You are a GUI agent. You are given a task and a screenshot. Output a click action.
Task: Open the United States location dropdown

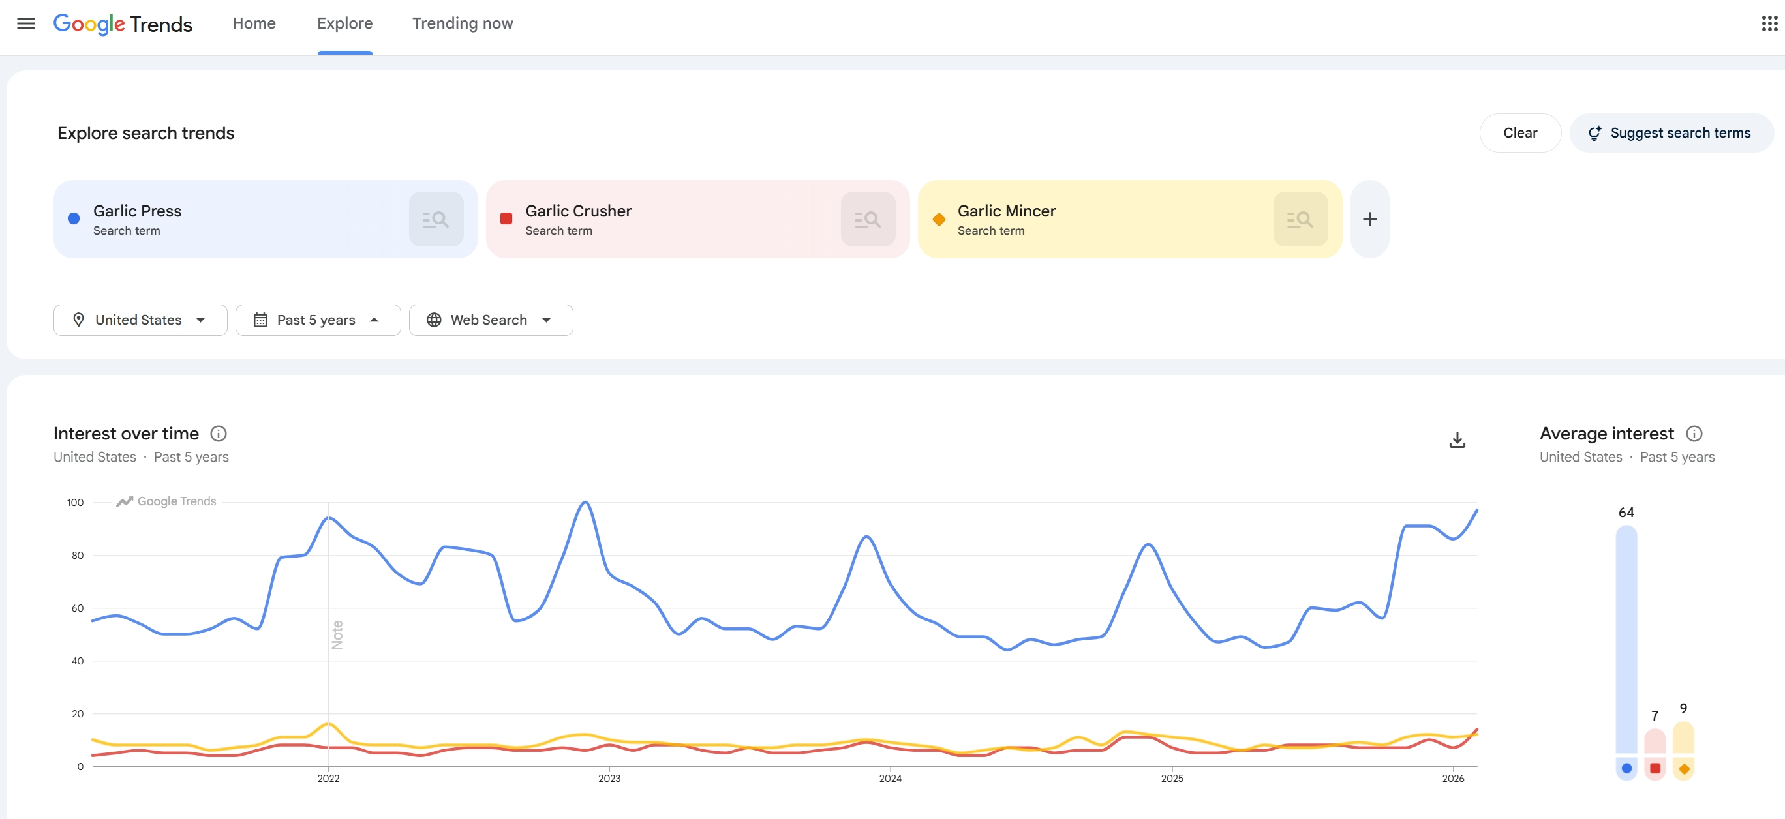pyautogui.click(x=140, y=320)
